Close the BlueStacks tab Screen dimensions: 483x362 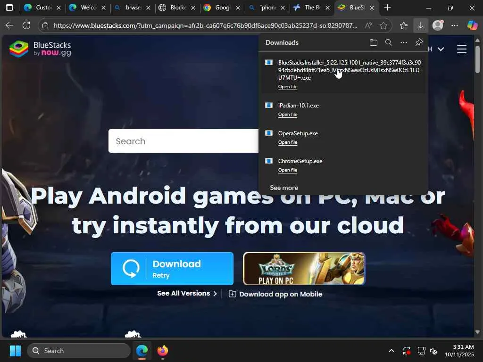click(x=372, y=8)
